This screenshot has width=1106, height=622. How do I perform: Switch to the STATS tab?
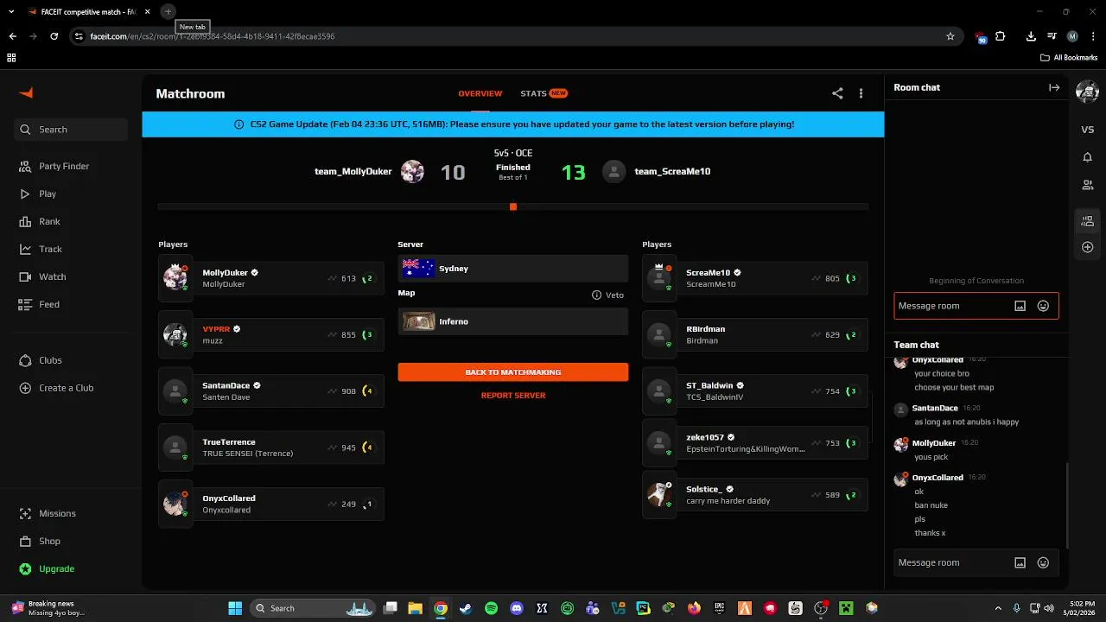coord(543,93)
